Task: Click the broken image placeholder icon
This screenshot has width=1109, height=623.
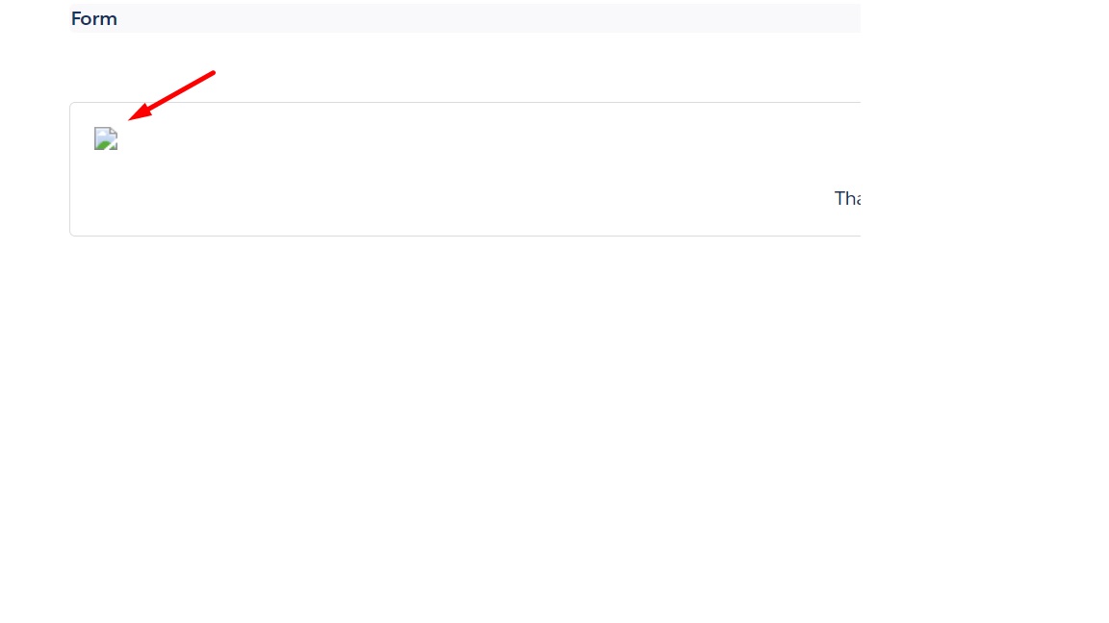Action: [x=106, y=138]
